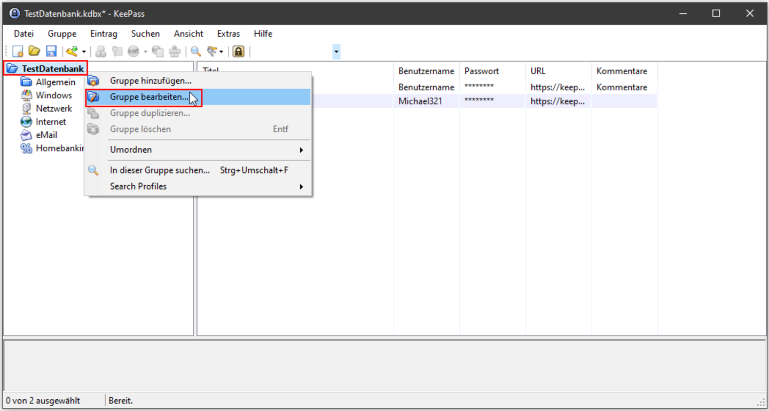Choose Gruppe bearbeiten... in the context menu
The height and width of the screenshot is (411, 769).
pos(198,97)
